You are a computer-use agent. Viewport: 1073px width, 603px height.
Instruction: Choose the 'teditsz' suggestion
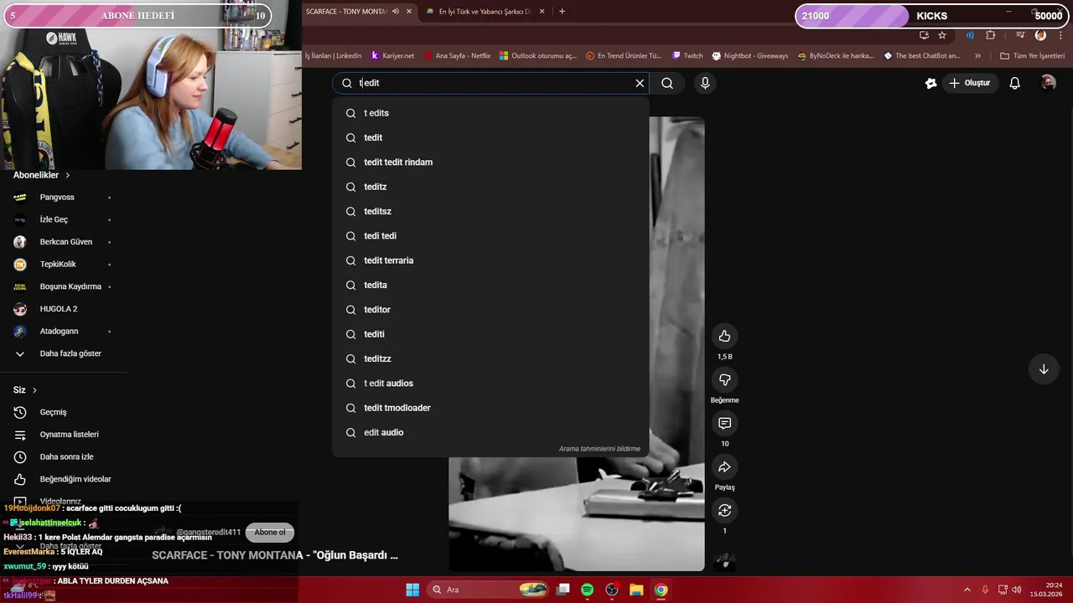[490, 211]
